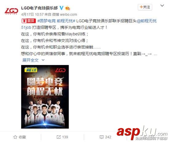Click the plus icon on follow button
The image size is (169, 142).
141,7
